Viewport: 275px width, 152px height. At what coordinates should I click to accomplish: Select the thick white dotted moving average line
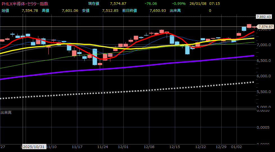[112, 92]
